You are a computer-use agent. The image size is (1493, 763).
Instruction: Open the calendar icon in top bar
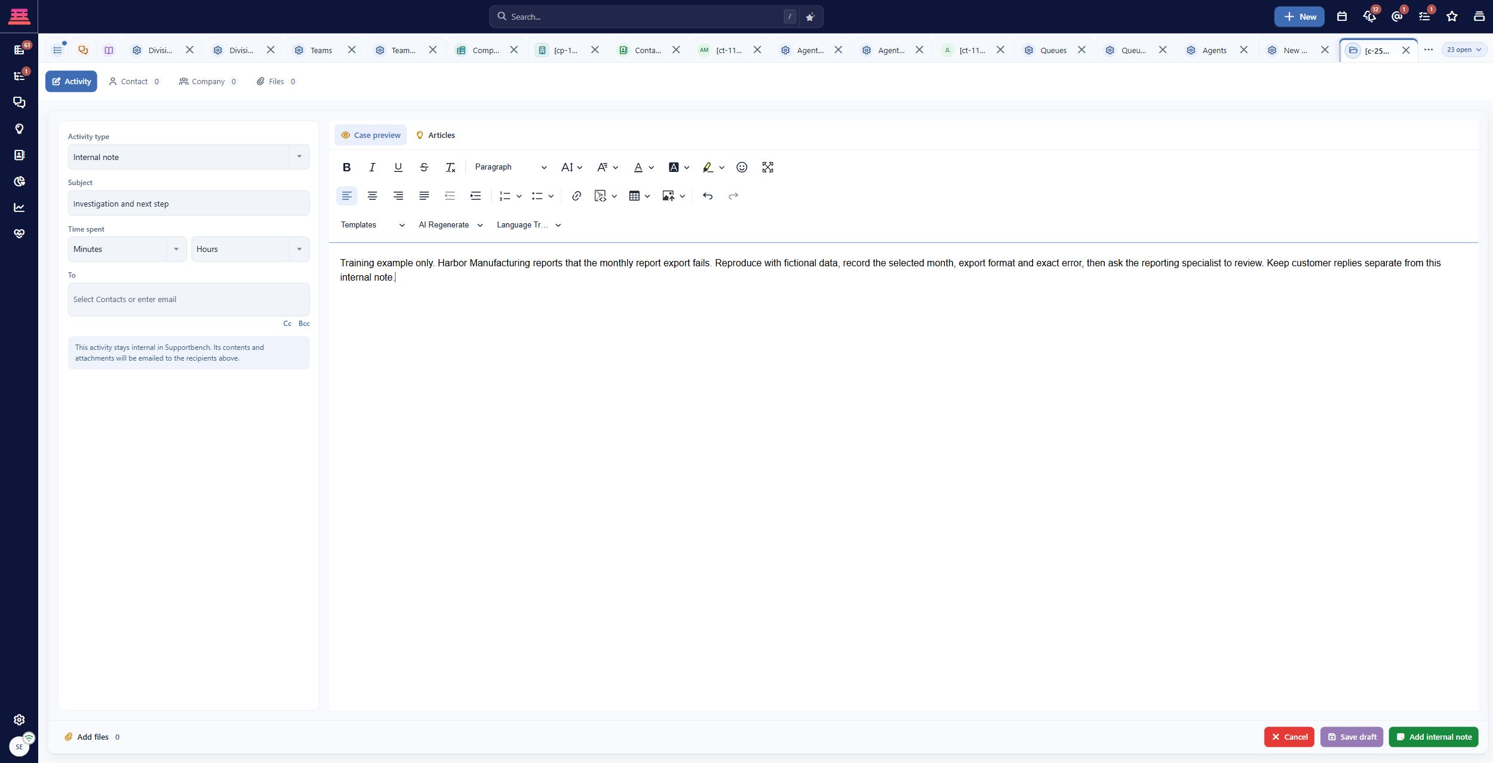tap(1342, 17)
